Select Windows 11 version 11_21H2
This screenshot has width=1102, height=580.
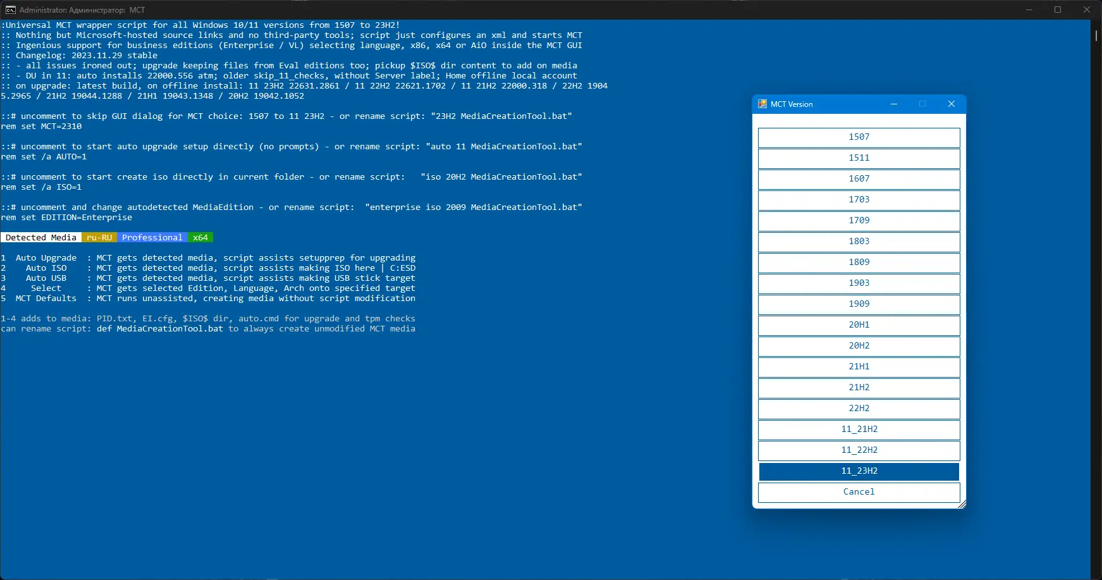coord(859,429)
